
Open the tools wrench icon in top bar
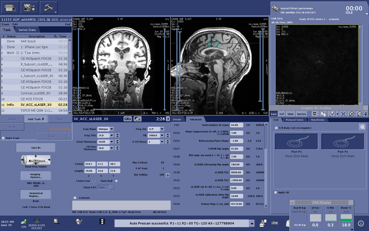(49, 8)
